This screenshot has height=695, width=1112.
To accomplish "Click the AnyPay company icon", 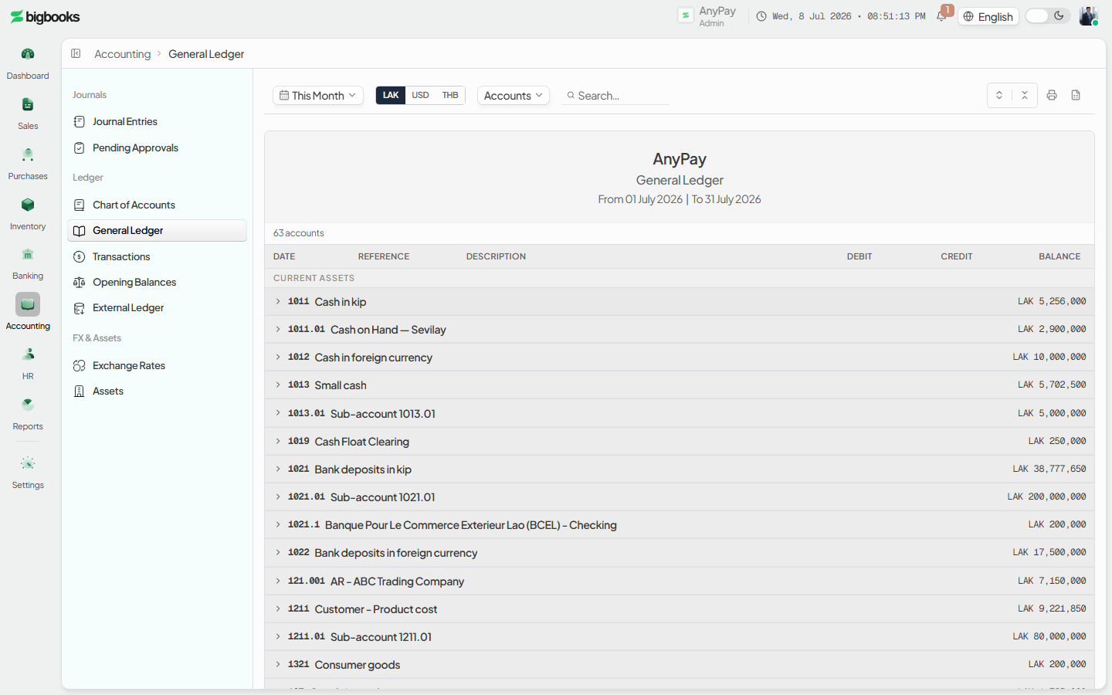I will (x=686, y=15).
